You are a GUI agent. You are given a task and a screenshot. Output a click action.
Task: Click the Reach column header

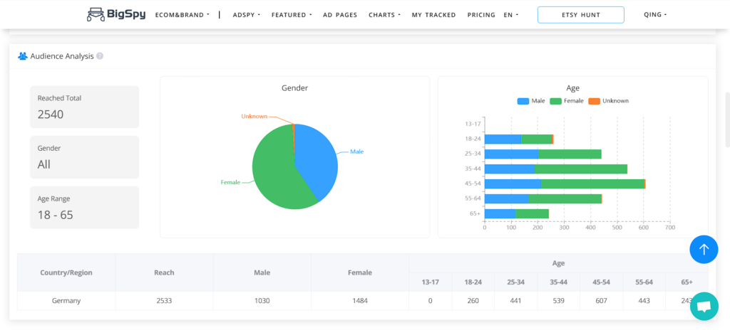tap(164, 273)
